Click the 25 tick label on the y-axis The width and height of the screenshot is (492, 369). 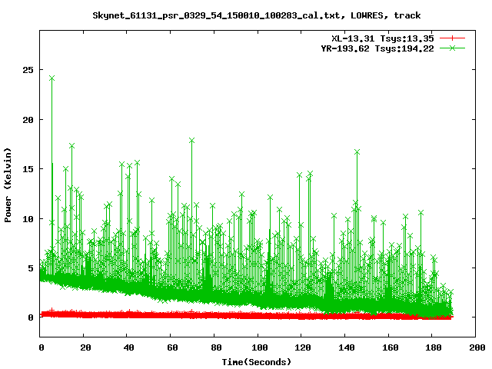pyautogui.click(x=27, y=70)
